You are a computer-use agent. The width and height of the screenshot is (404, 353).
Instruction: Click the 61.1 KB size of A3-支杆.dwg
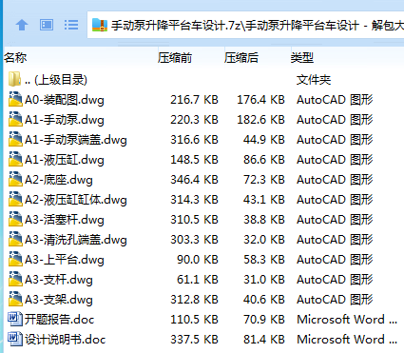(198, 280)
